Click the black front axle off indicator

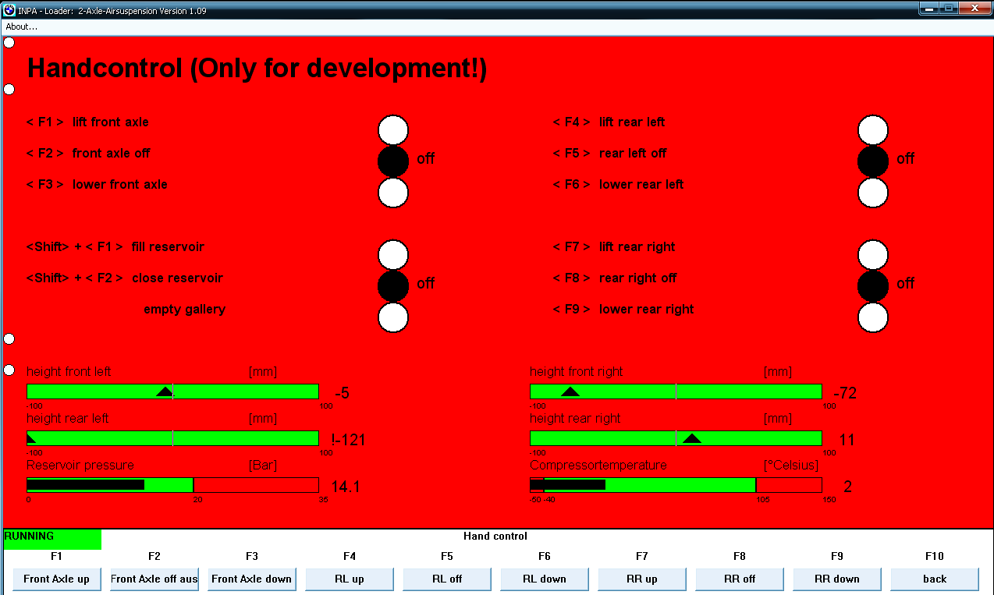point(393,161)
